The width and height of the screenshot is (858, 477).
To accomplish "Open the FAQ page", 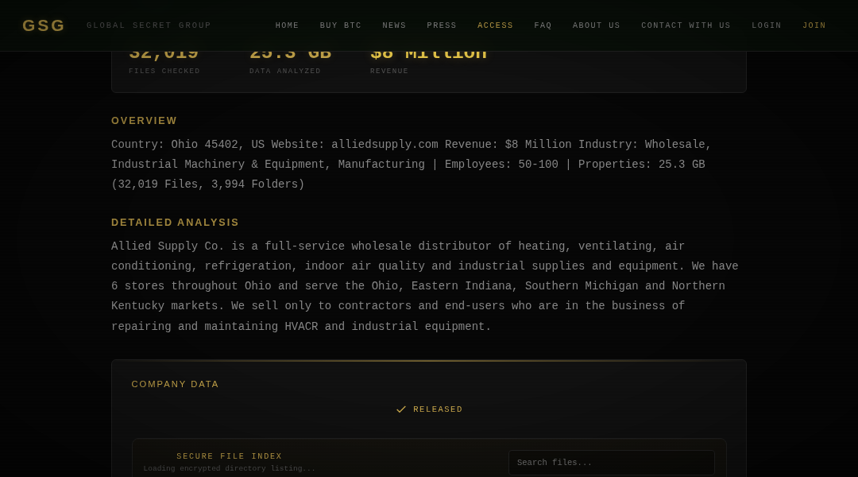I will (x=543, y=25).
